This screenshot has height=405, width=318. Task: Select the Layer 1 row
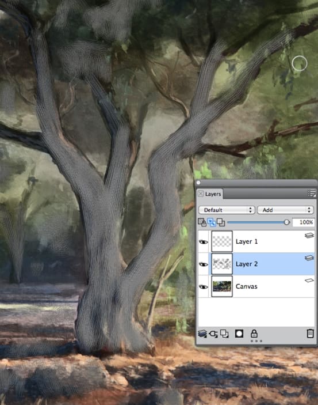[256, 241]
